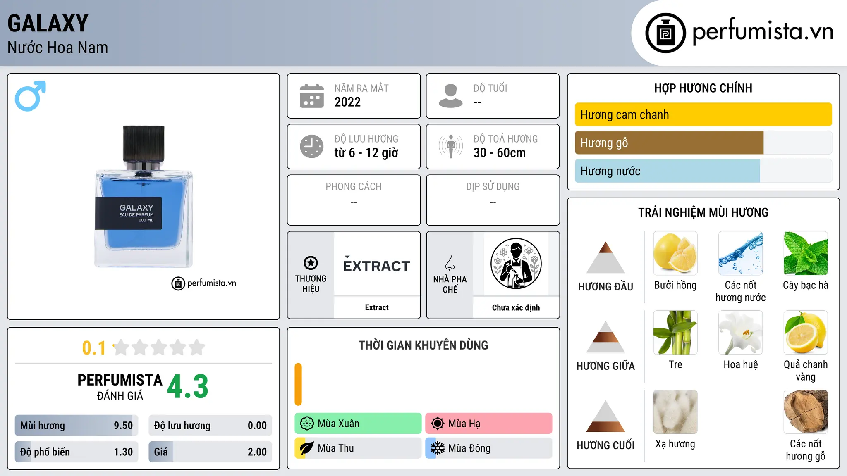Click the Hương nước accord bar

point(703,171)
